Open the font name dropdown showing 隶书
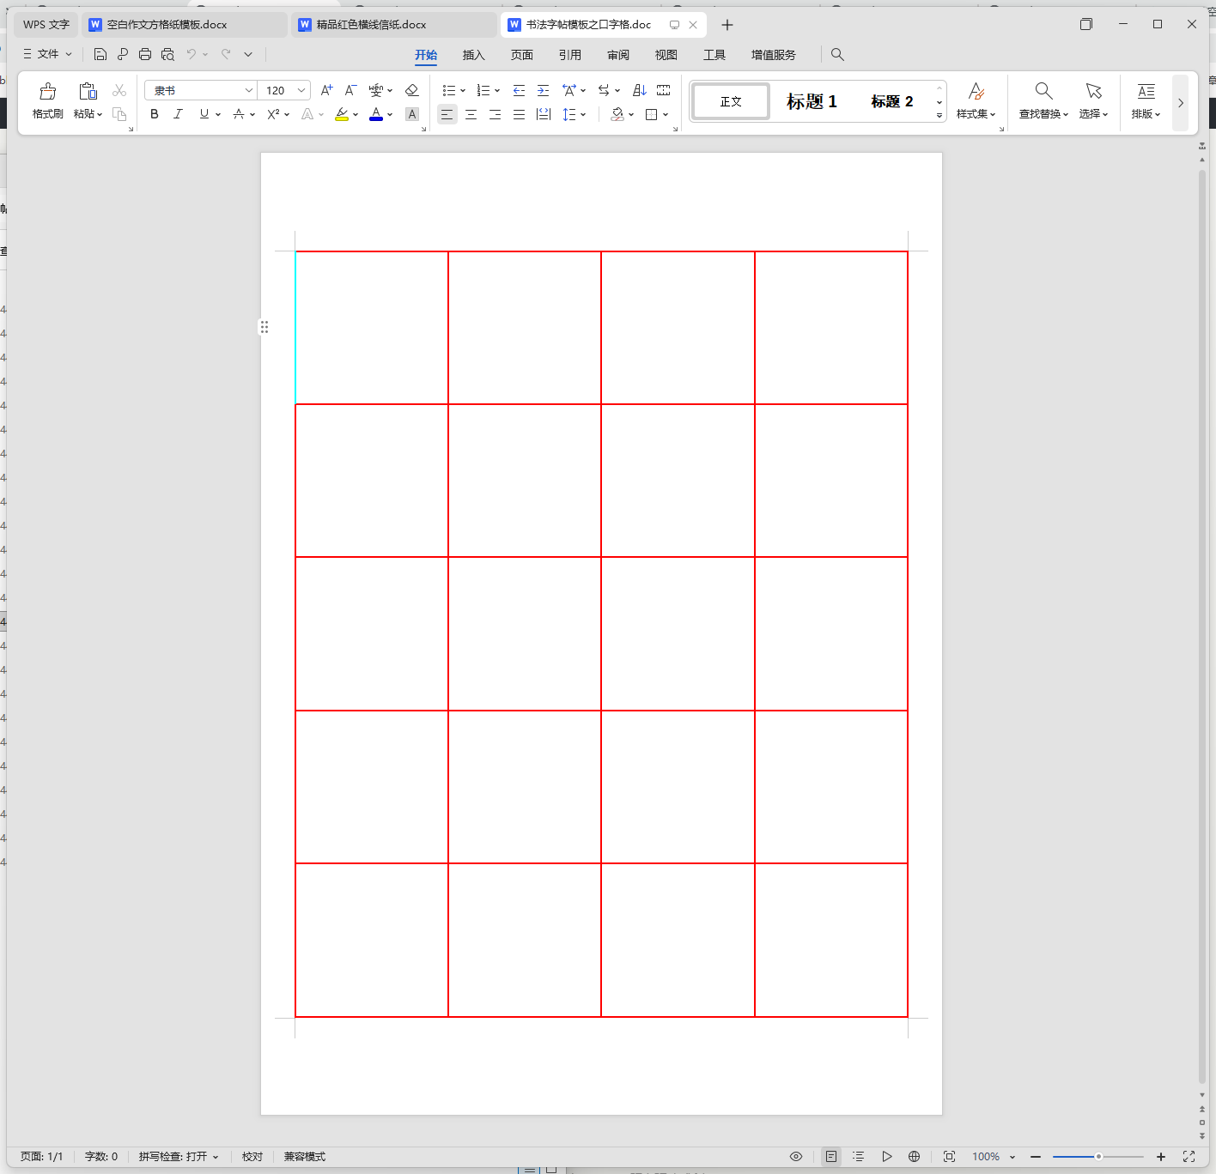The width and height of the screenshot is (1216, 1174). pyautogui.click(x=248, y=90)
